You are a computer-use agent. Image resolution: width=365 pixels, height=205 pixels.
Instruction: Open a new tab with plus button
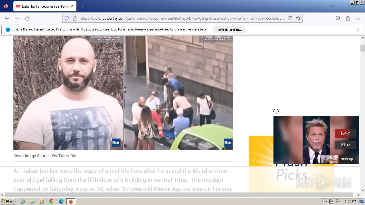pyautogui.click(x=83, y=6)
